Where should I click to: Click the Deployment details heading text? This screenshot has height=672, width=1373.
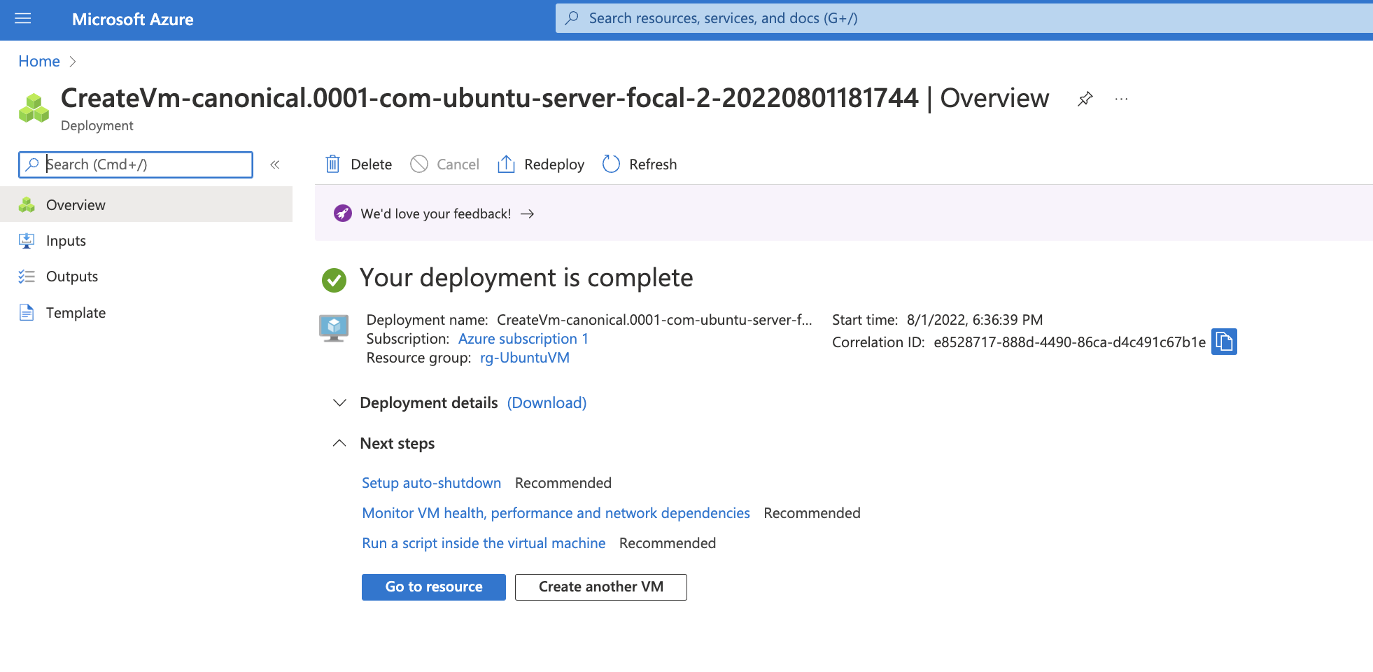(x=429, y=402)
